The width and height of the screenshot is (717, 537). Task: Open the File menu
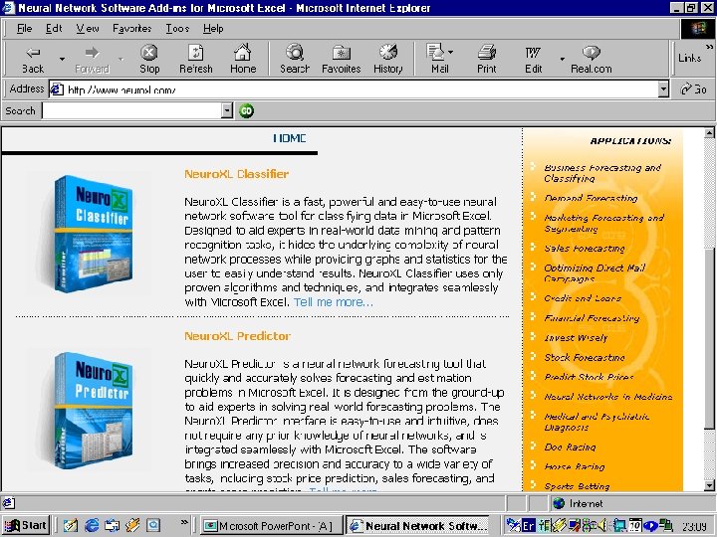tap(24, 28)
